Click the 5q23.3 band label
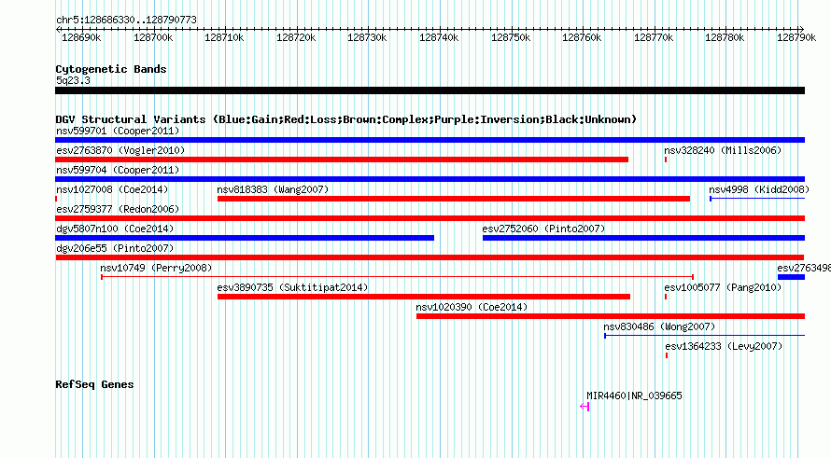The image size is (831, 458). click(x=73, y=80)
